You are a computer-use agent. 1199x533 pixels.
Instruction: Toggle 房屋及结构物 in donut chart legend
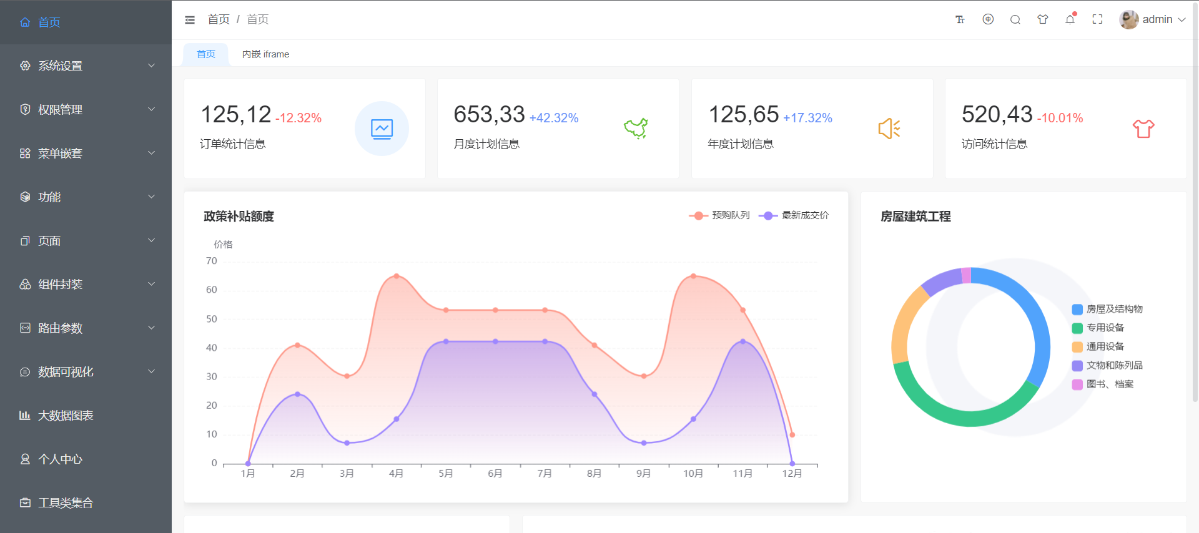pyautogui.click(x=1107, y=309)
